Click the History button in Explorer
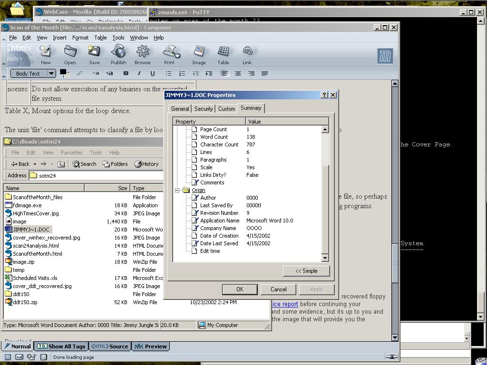Image resolution: width=487 pixels, height=365 pixels. click(x=146, y=164)
